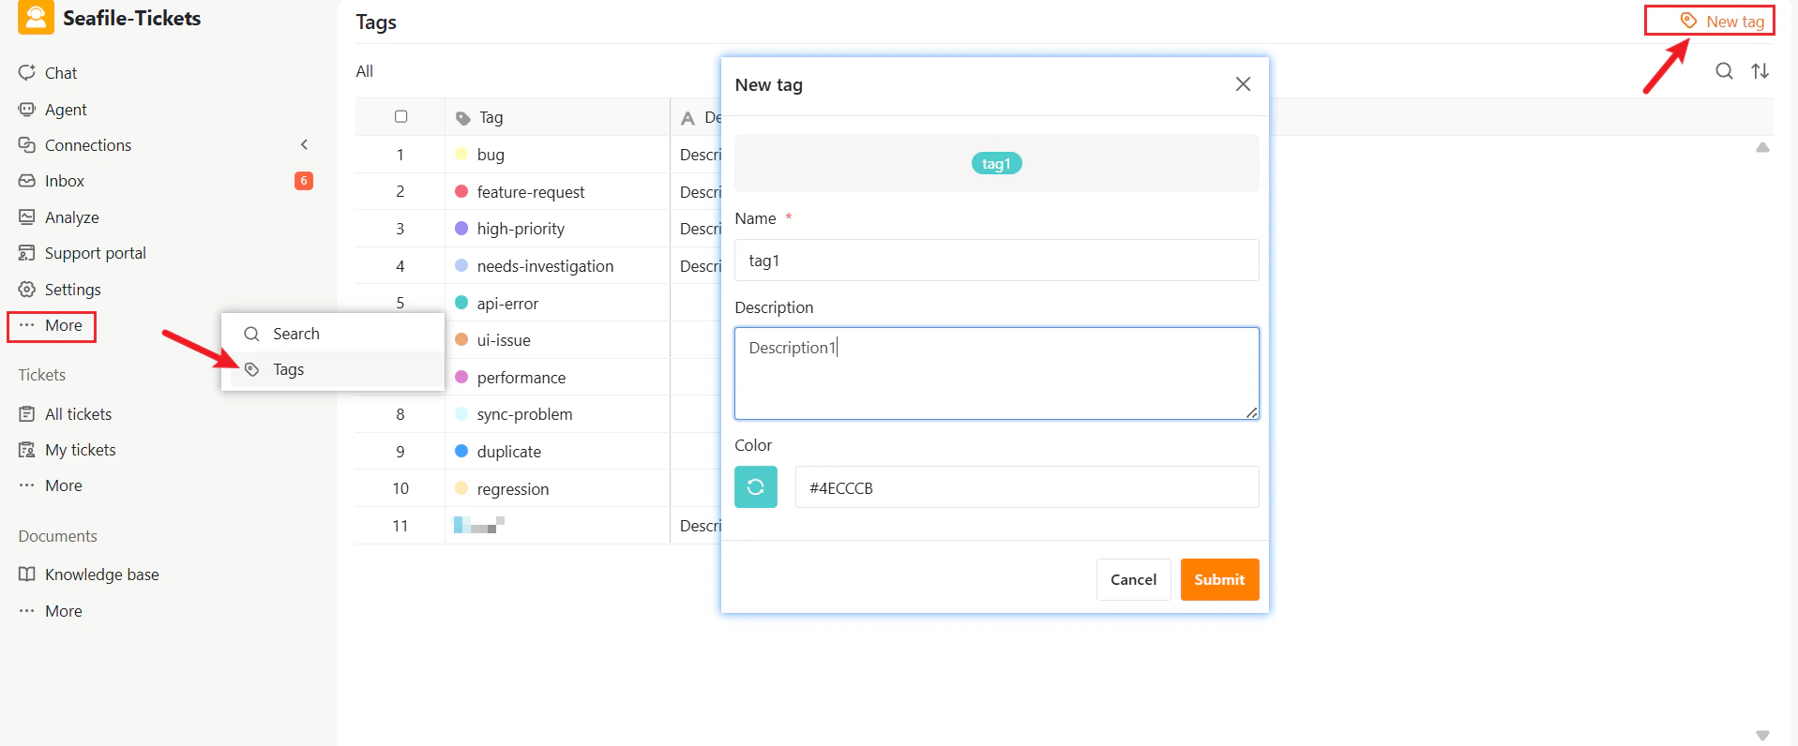
Task: Expand More under Tickets section
Action: pos(64,485)
